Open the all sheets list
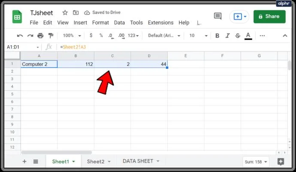The image size is (296, 172). point(36,161)
